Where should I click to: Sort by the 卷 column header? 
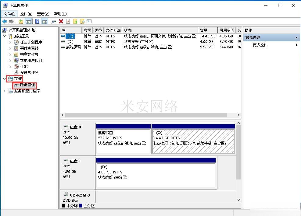coord(71,30)
